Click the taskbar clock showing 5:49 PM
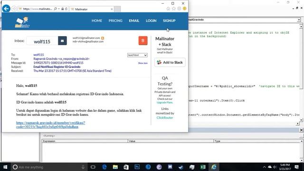Viewport: 304px width, 171px height. click(x=285, y=167)
